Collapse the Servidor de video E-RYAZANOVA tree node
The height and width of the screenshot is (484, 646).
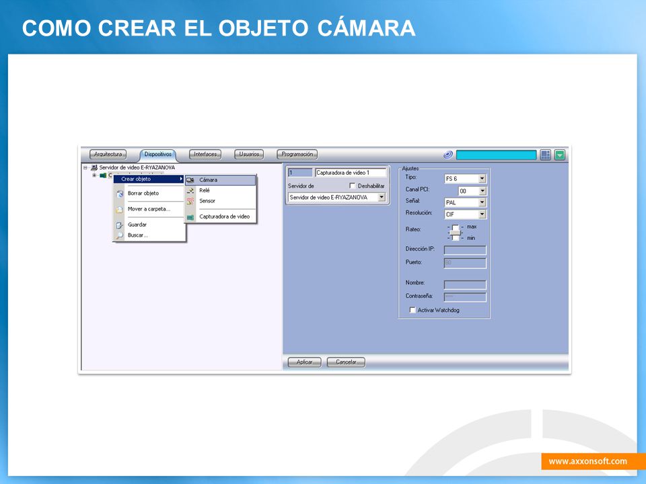[85, 167]
